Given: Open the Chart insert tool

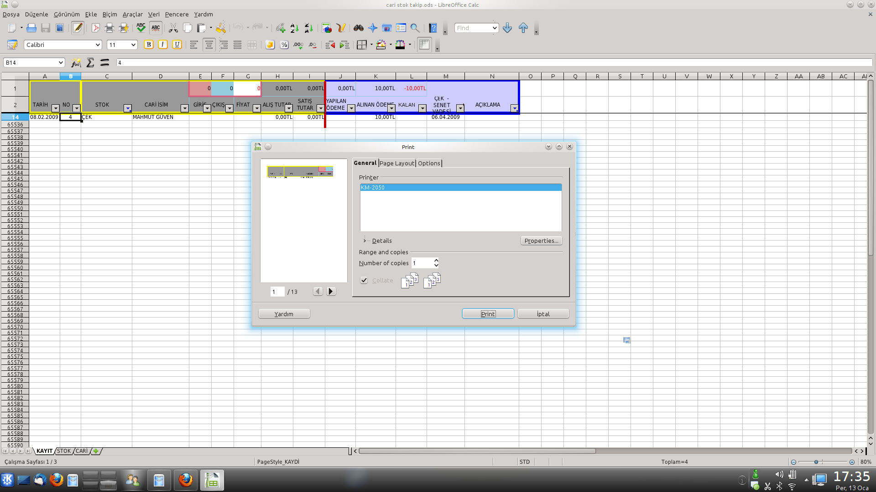Looking at the screenshot, I should point(327,28).
